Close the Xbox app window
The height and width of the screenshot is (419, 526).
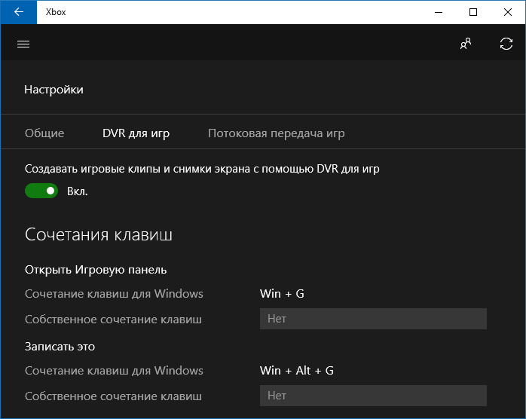(x=508, y=12)
